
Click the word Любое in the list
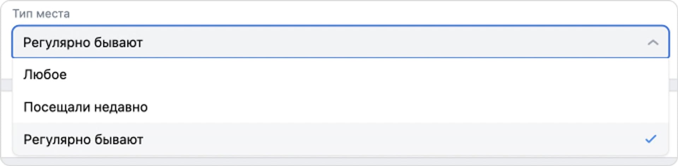(x=45, y=75)
